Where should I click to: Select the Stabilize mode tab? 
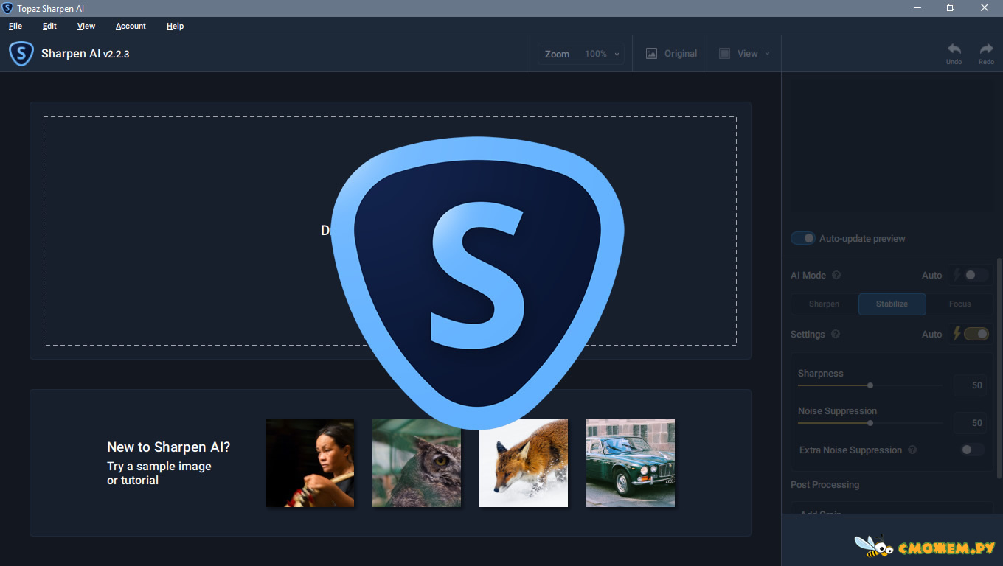click(x=892, y=304)
